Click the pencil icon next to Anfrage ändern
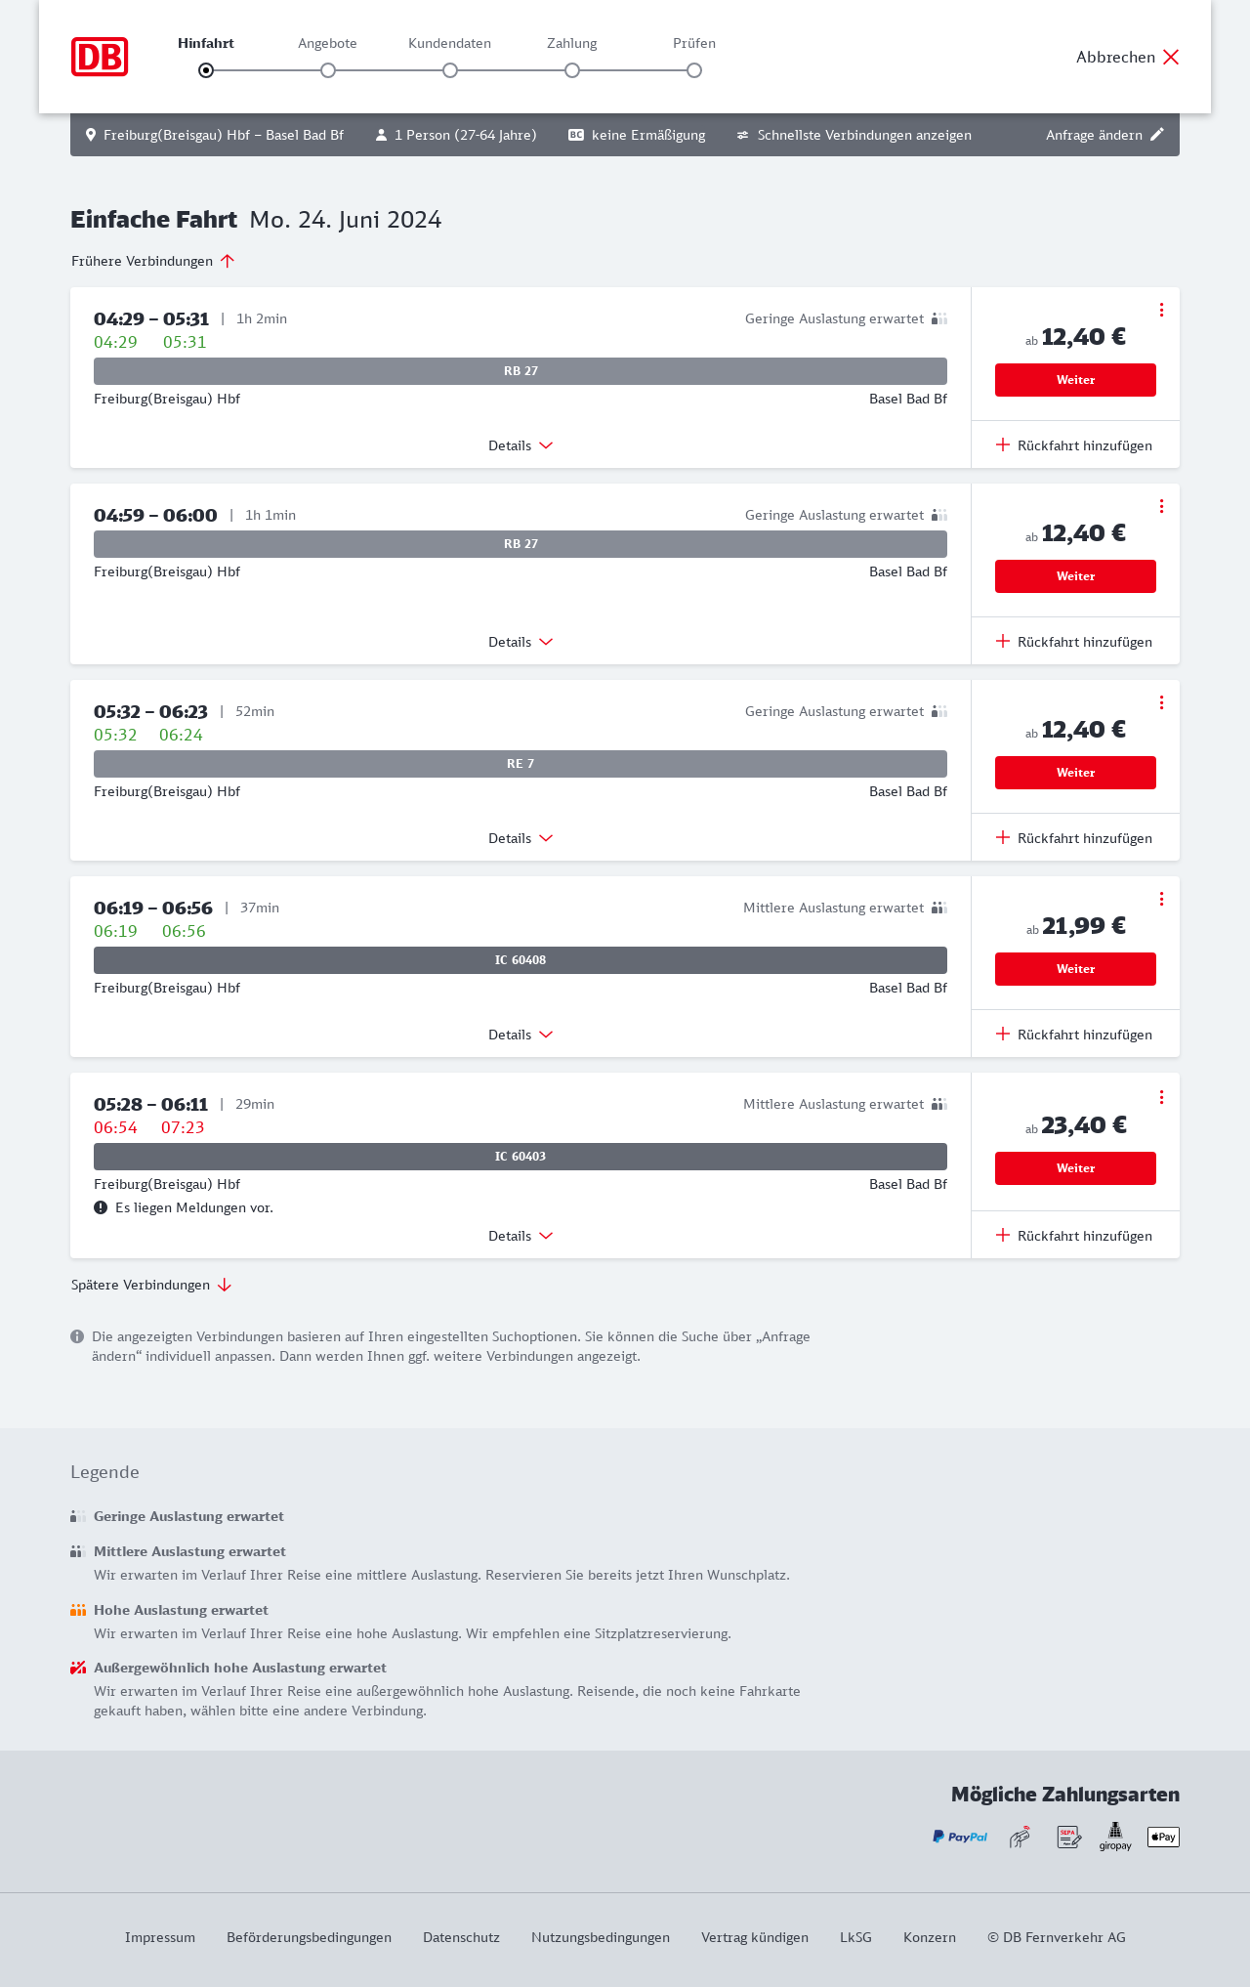The width and height of the screenshot is (1250, 1987). click(1157, 135)
